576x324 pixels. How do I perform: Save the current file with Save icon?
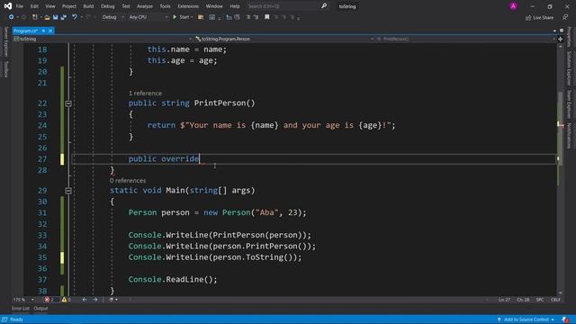(56, 17)
